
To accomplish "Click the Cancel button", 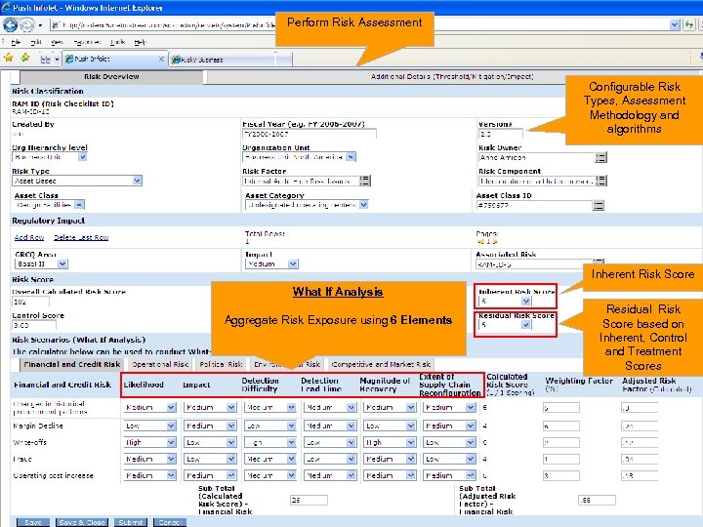I will (x=169, y=522).
